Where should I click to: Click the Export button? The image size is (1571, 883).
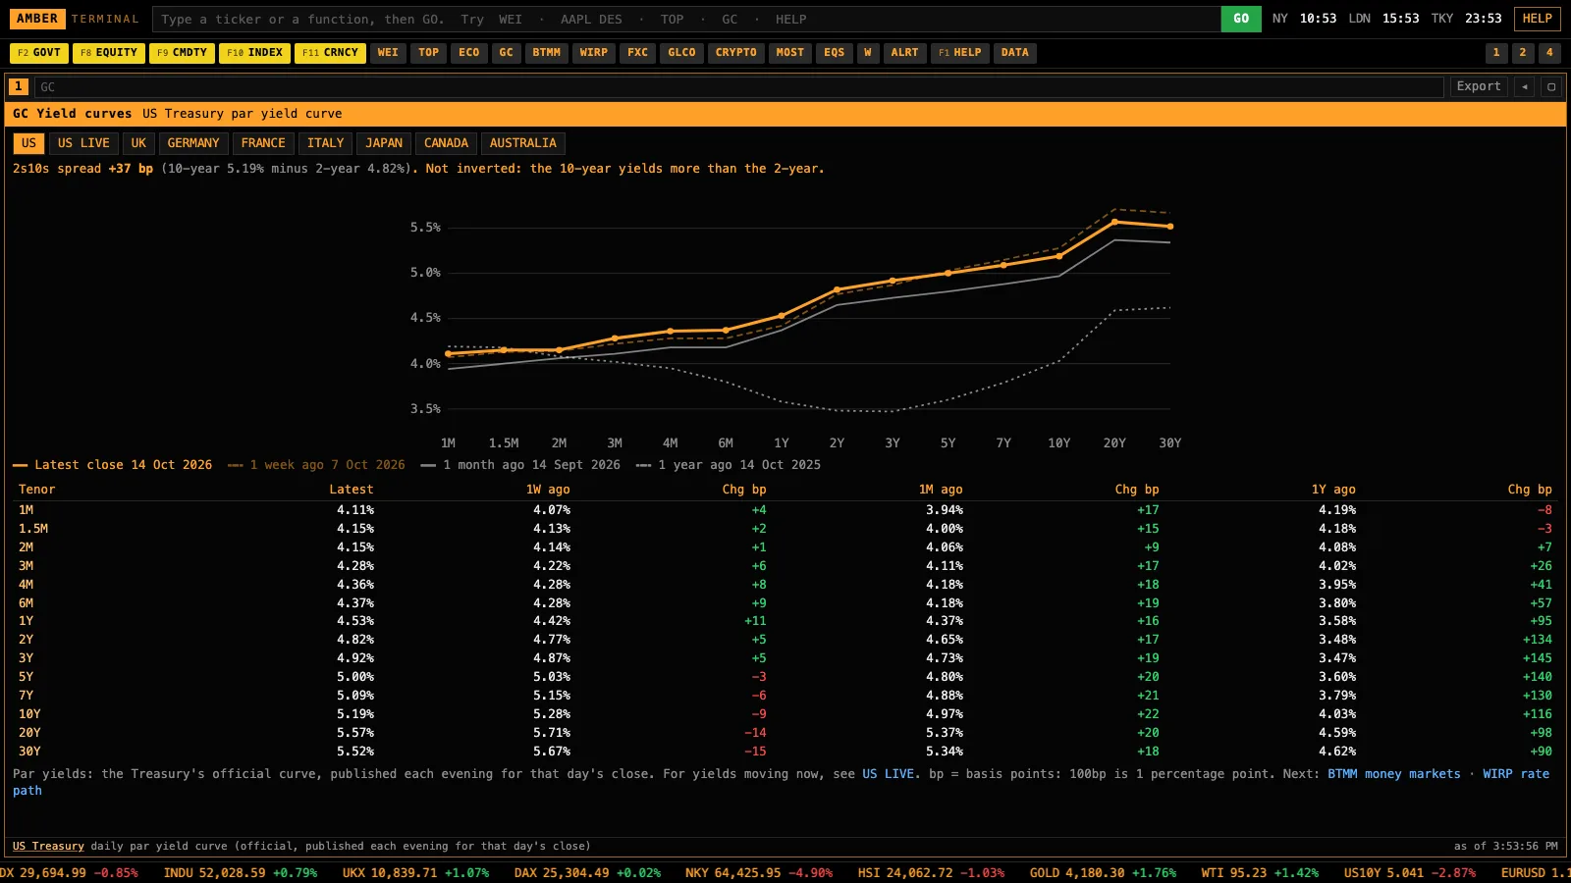tap(1479, 86)
